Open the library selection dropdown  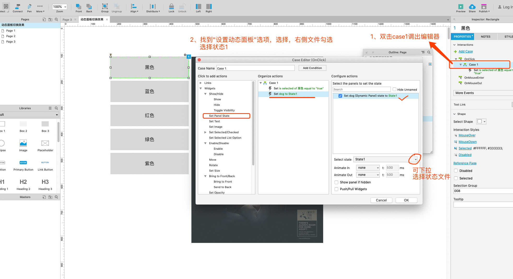[x=29, y=115]
